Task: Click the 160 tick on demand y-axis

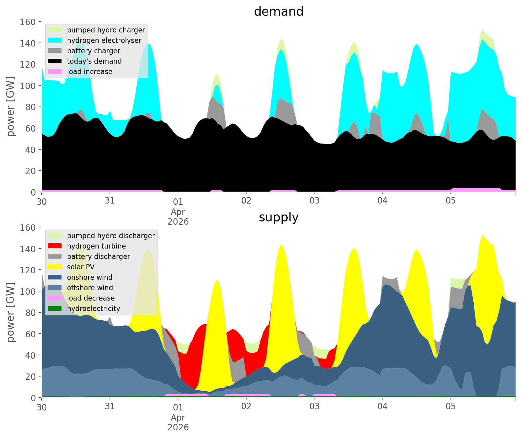Action: tap(28, 22)
